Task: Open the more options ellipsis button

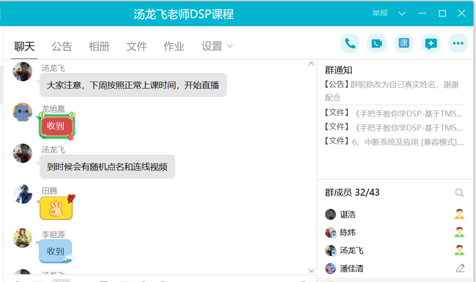Action: point(458,44)
